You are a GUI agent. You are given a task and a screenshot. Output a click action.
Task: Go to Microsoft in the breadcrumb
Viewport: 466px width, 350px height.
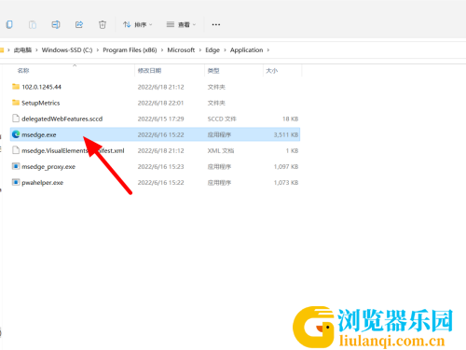[x=181, y=50]
